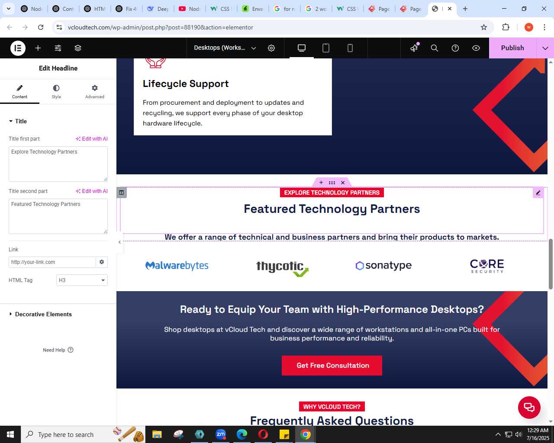Screen dimensions: 554x443
Task: Click the Title second part text area
Action: [58, 216]
